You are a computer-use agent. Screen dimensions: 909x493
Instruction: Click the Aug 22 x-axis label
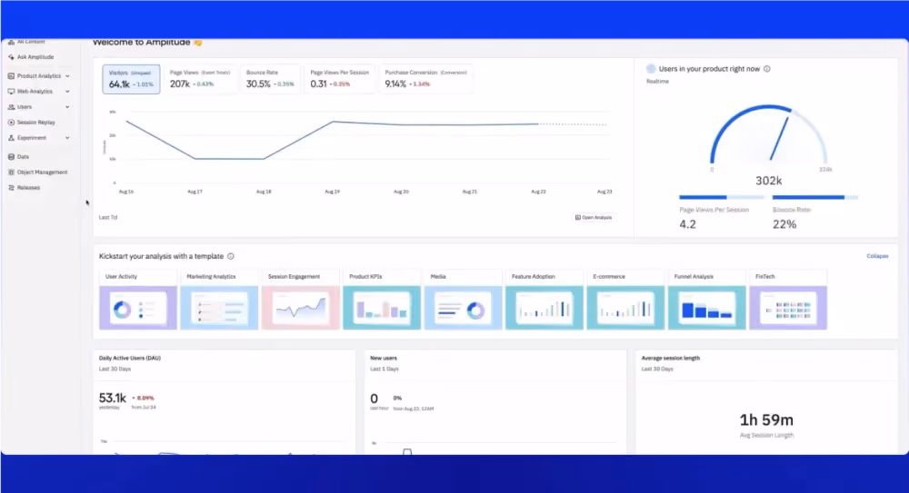[x=538, y=192]
